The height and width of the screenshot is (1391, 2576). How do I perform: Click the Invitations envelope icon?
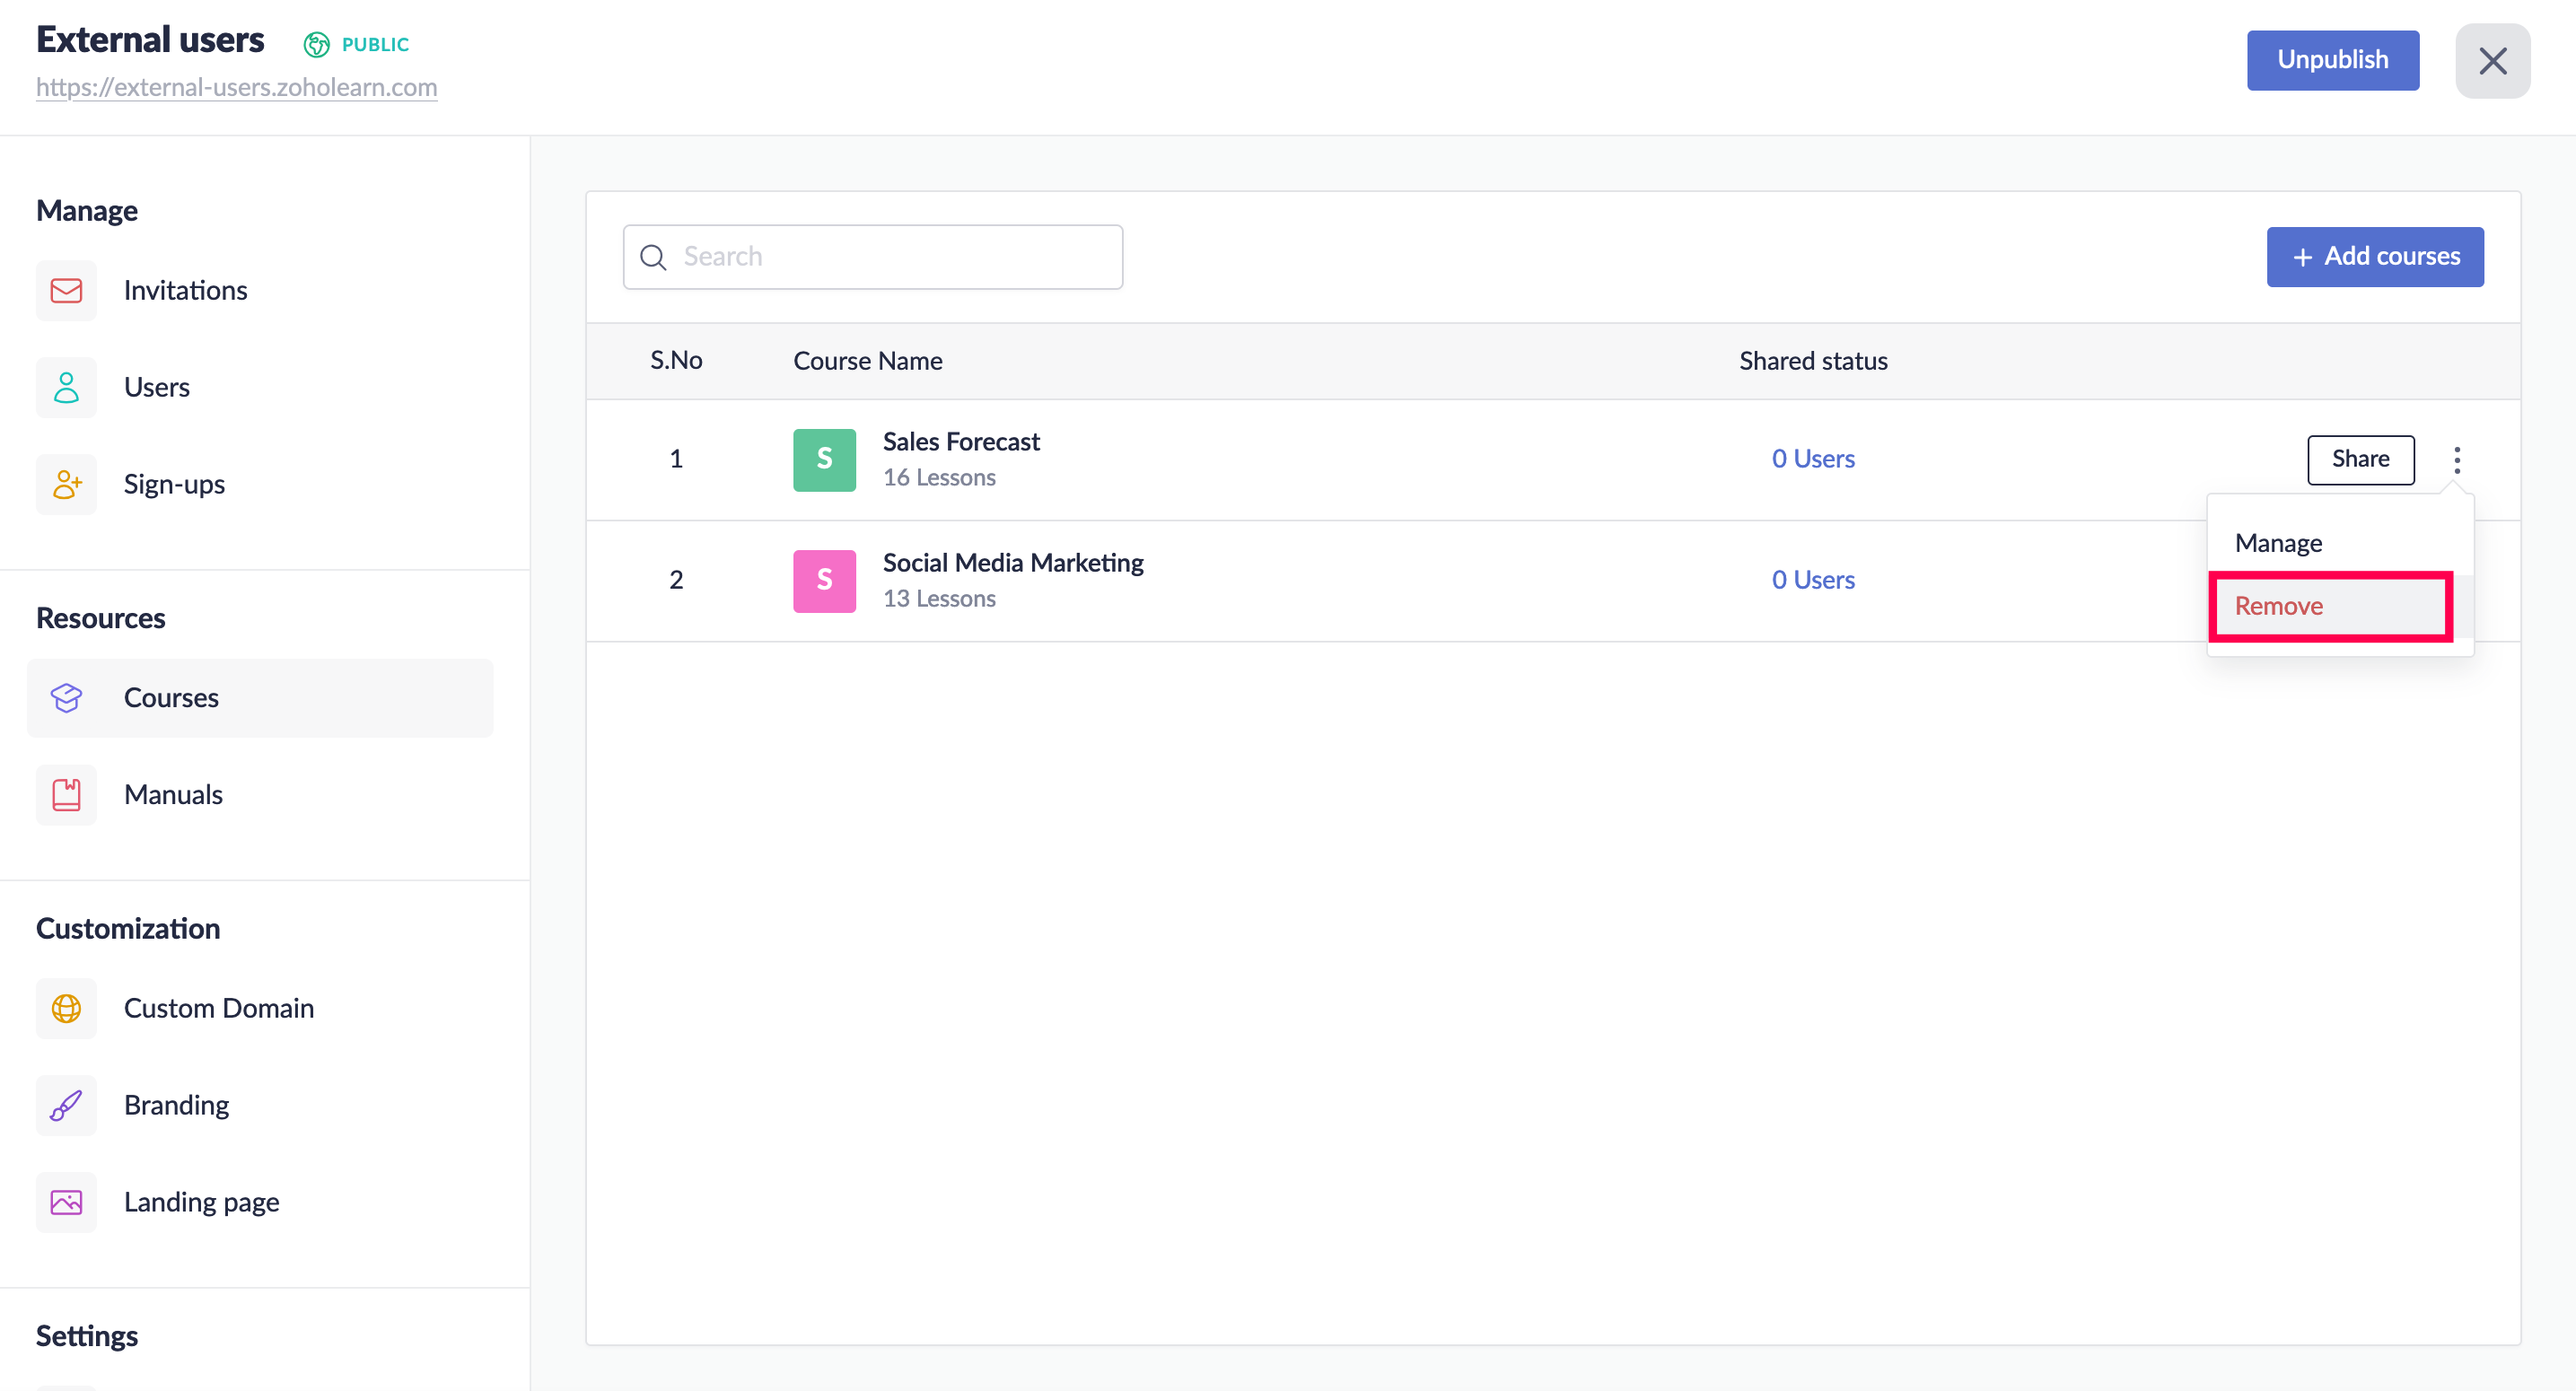[x=66, y=290]
